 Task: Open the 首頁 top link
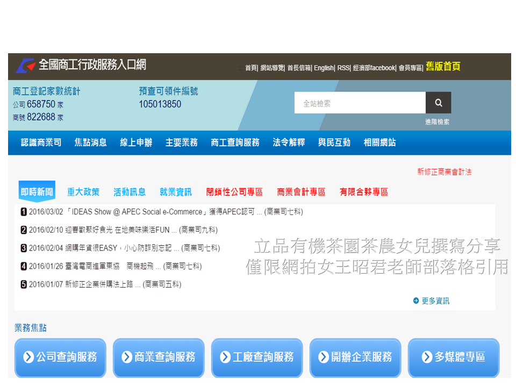coord(251,68)
